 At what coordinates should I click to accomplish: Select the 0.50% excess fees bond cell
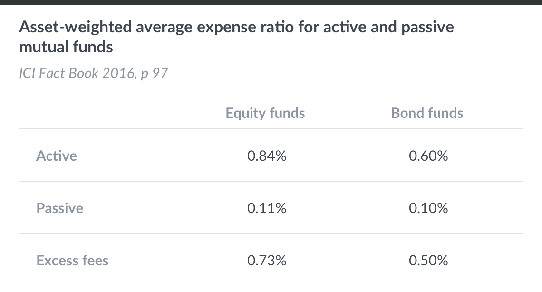tap(428, 261)
